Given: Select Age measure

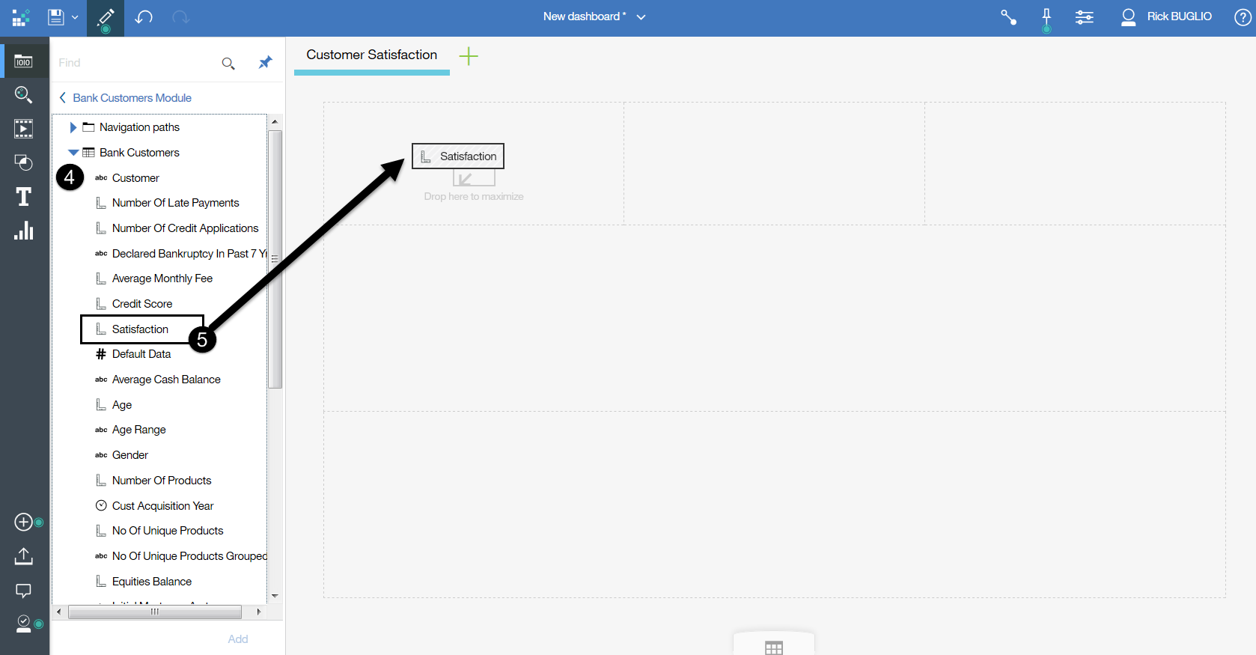Looking at the screenshot, I should [x=121, y=405].
